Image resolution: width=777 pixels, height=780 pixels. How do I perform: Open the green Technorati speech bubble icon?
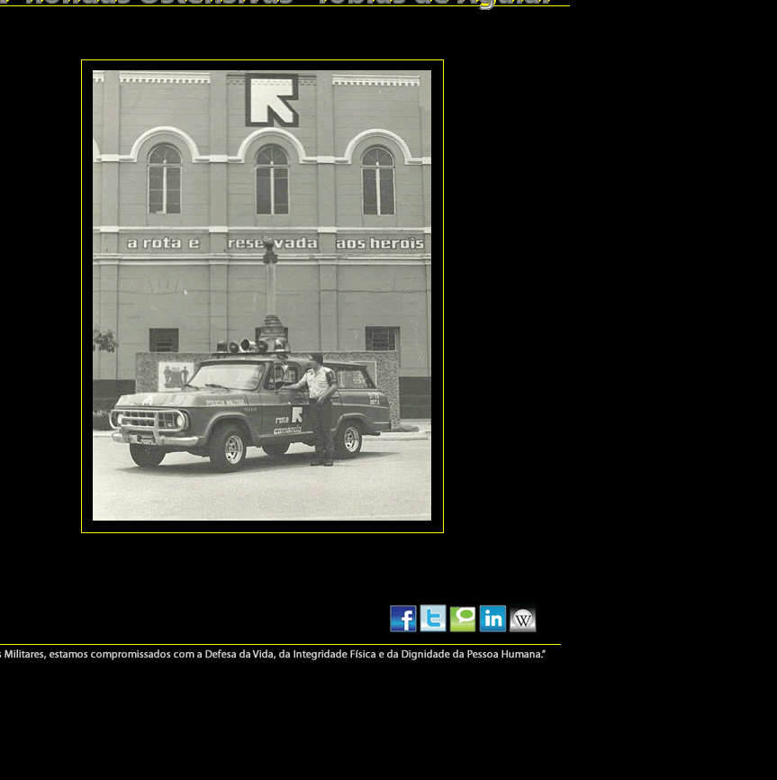463,619
